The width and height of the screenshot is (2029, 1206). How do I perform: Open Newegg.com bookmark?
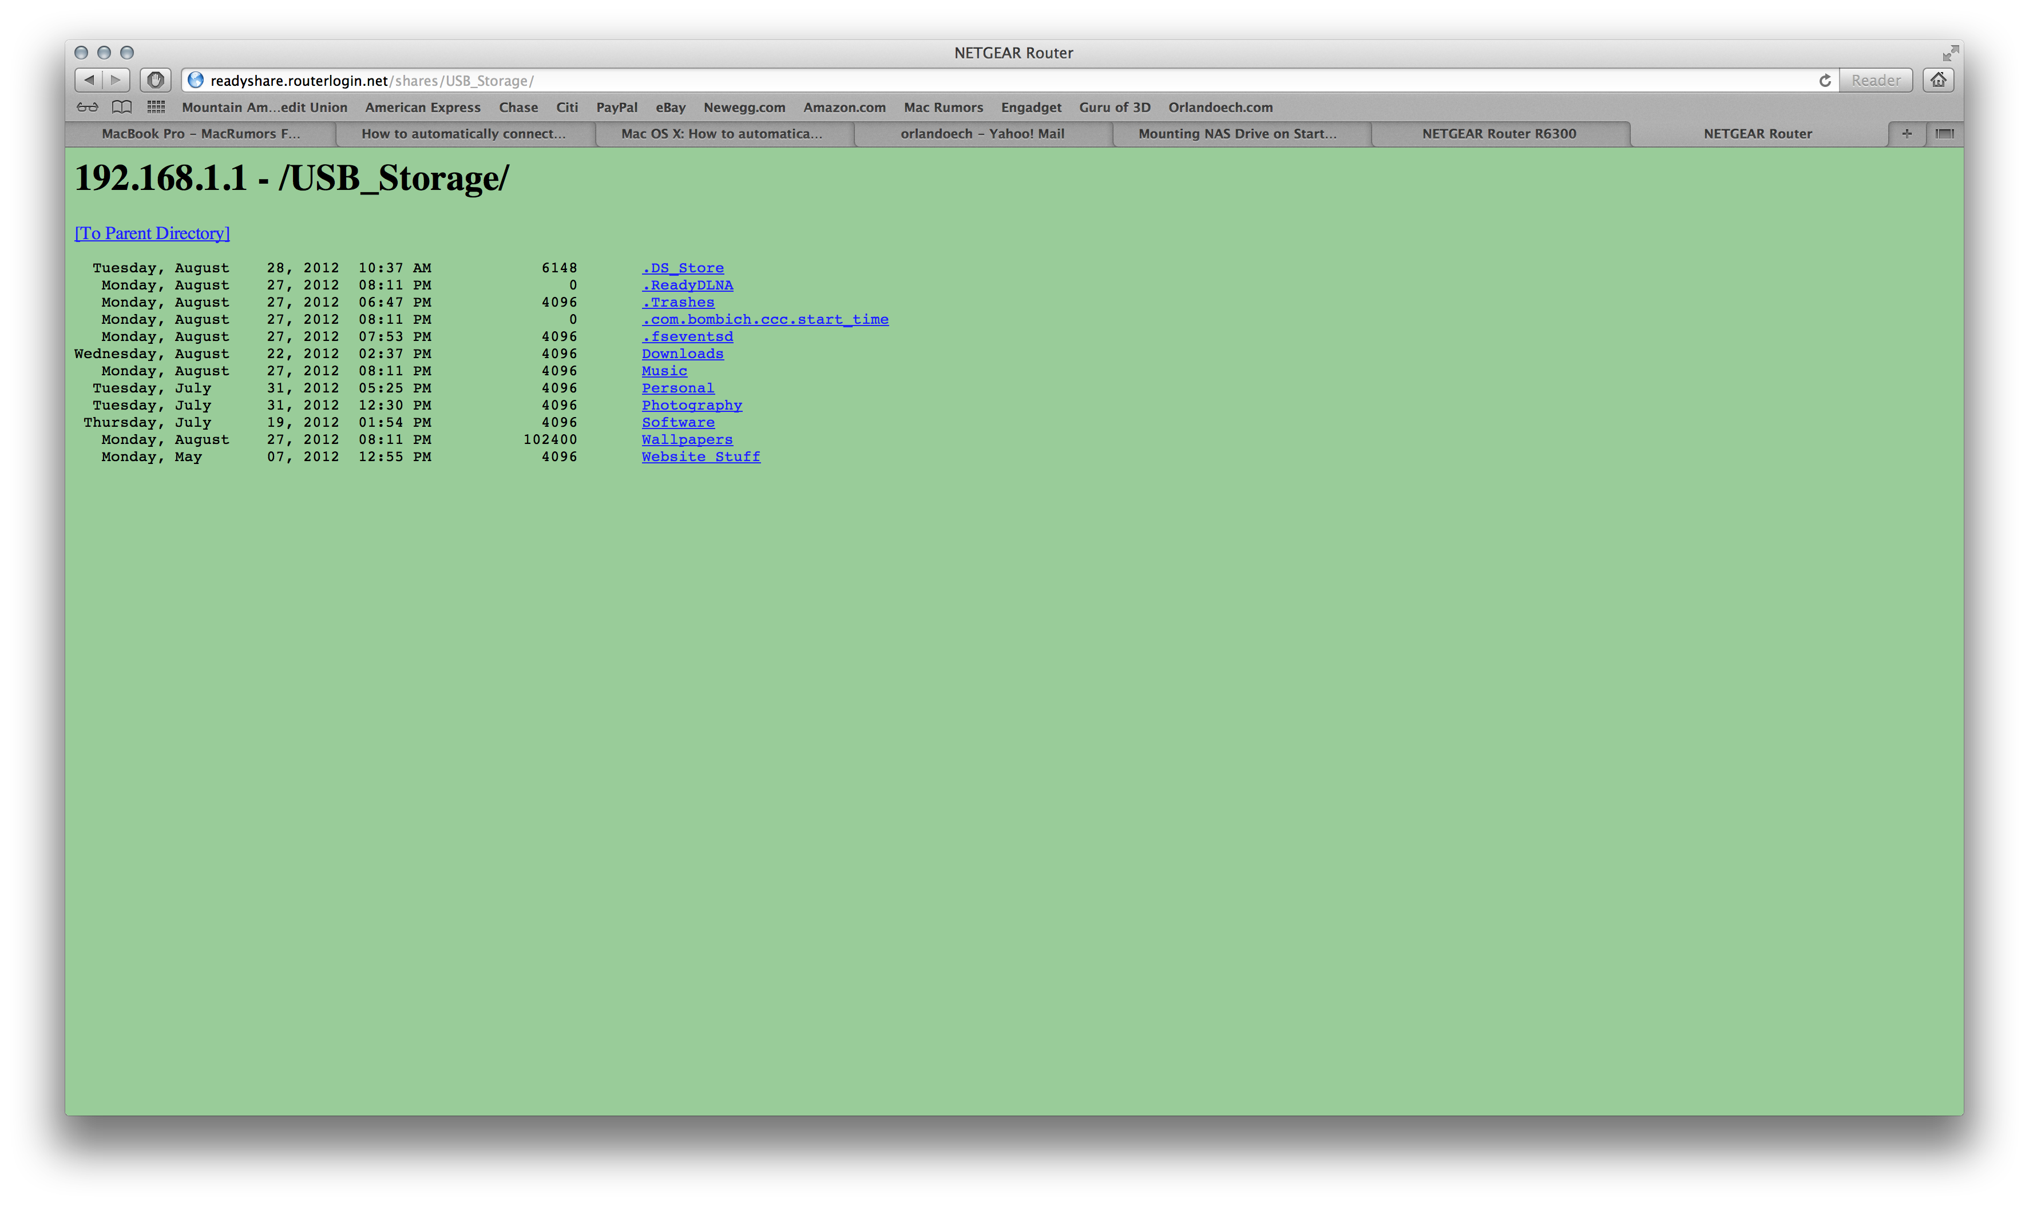coord(744,108)
